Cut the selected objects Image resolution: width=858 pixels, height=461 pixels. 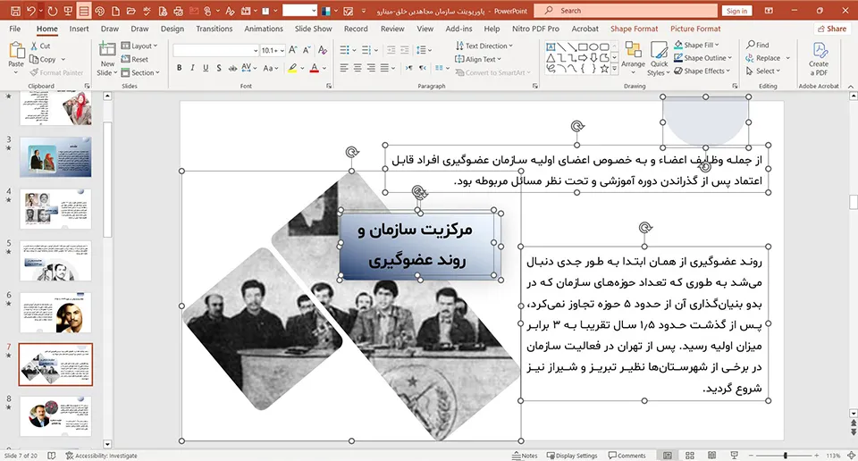(x=40, y=46)
